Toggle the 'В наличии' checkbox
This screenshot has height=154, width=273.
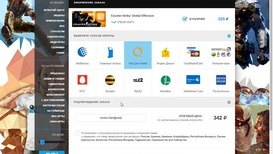(x=185, y=19)
